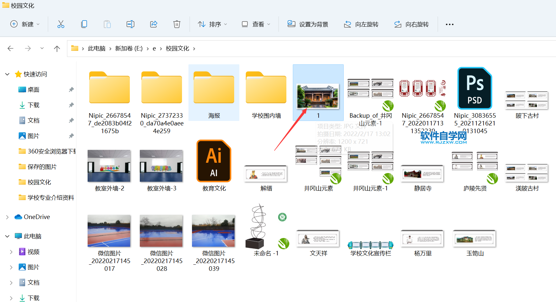556x302 pixels.
Task: Click 此电脑 in the address bar
Action: pyautogui.click(x=97, y=49)
